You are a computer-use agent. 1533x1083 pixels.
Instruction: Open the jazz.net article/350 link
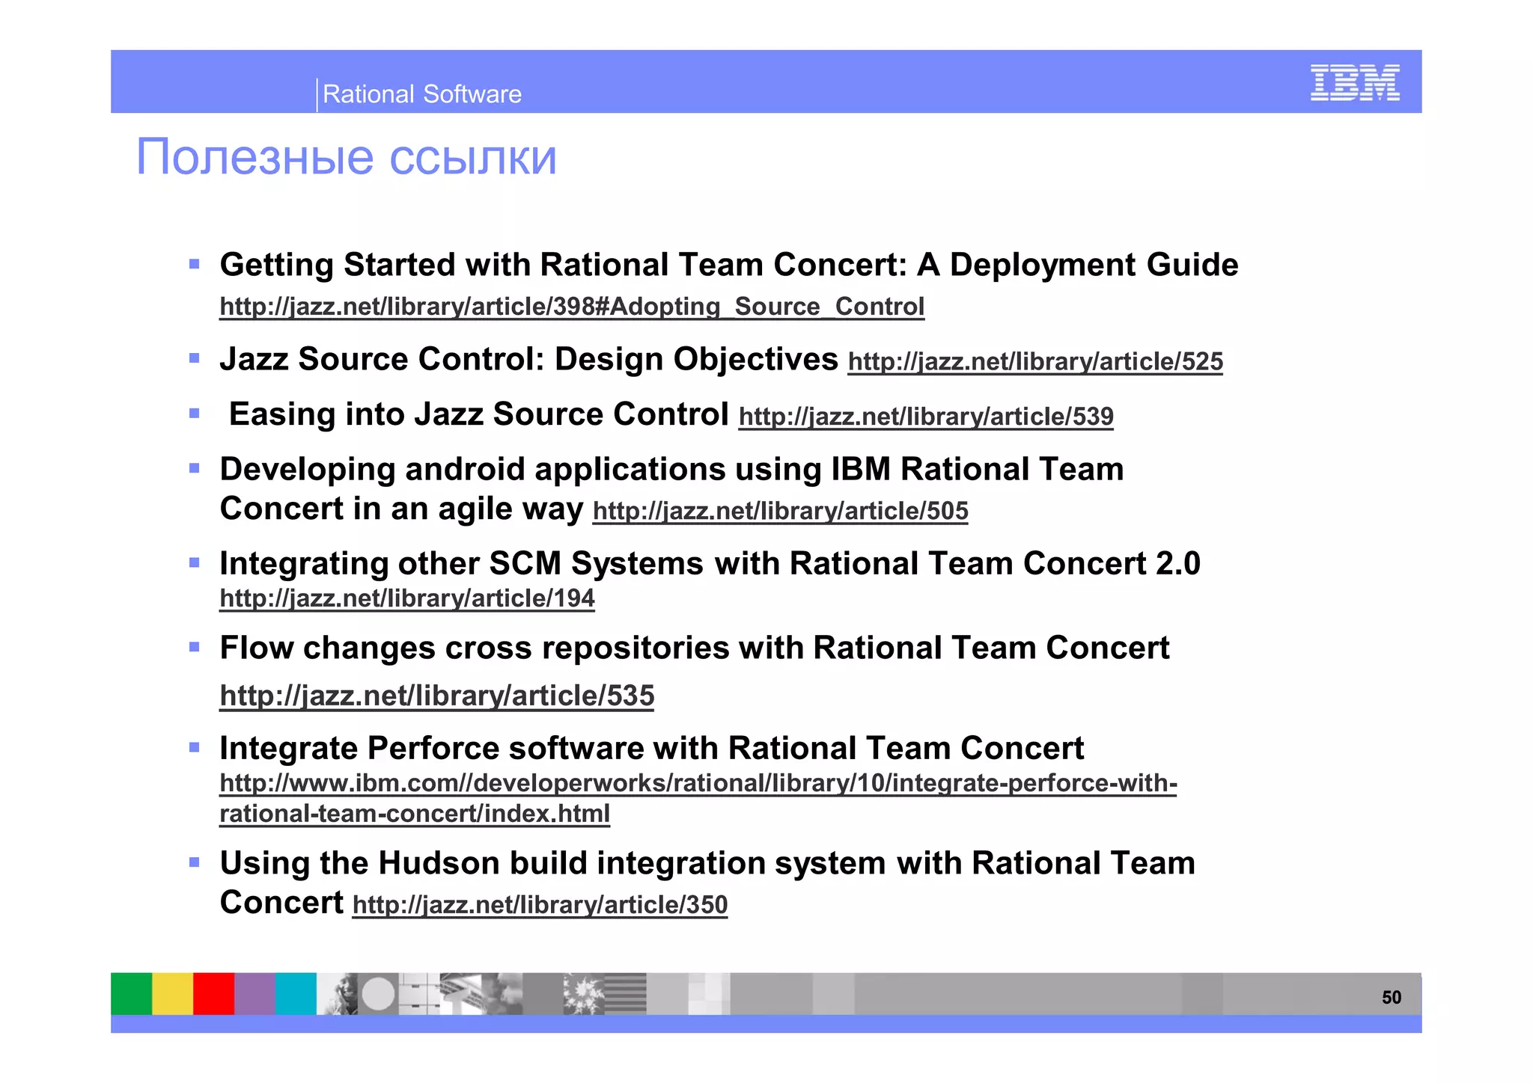540,905
